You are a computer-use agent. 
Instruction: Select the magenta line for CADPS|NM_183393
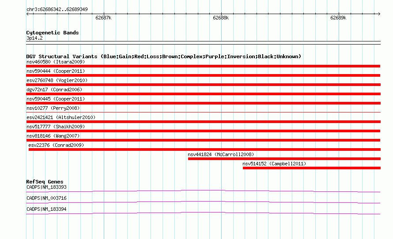click(203, 191)
